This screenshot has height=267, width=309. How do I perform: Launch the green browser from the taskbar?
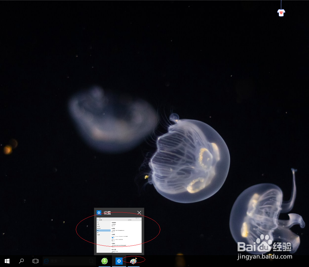click(x=104, y=261)
